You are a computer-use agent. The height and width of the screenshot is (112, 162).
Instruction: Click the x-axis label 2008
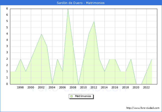[73, 87]
